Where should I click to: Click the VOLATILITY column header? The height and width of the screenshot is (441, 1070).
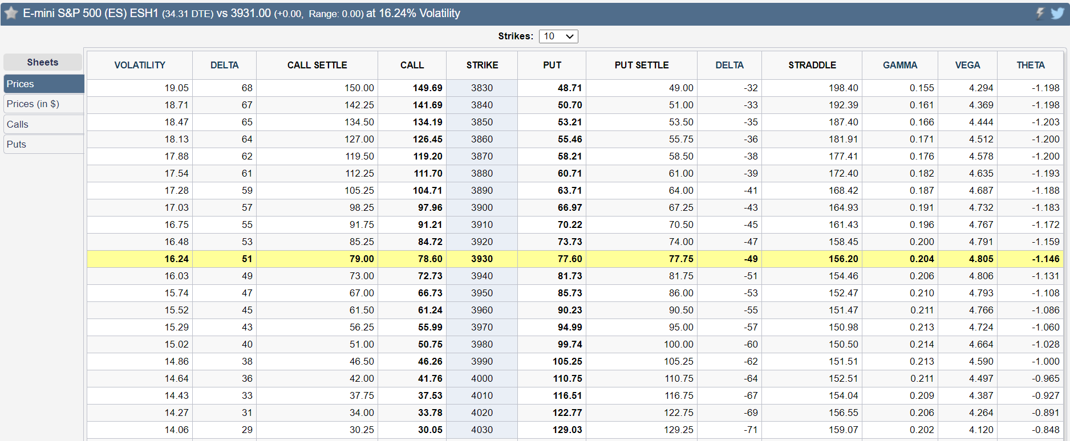pos(140,65)
